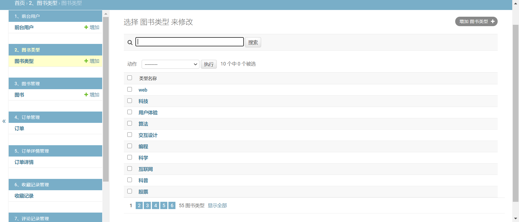Open sidebar section 1、前台用户

tap(27, 16)
